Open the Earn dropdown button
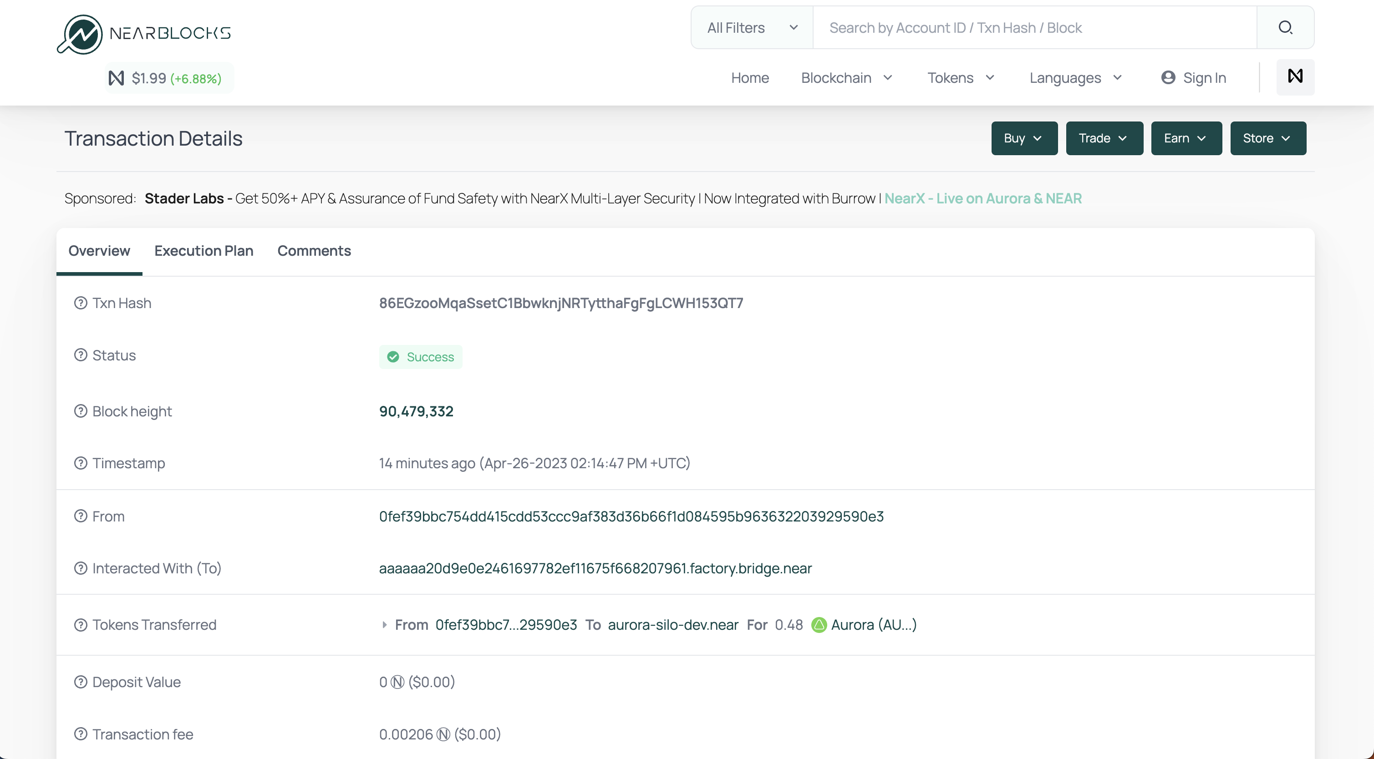Screen dimensions: 1374x759 1186,138
